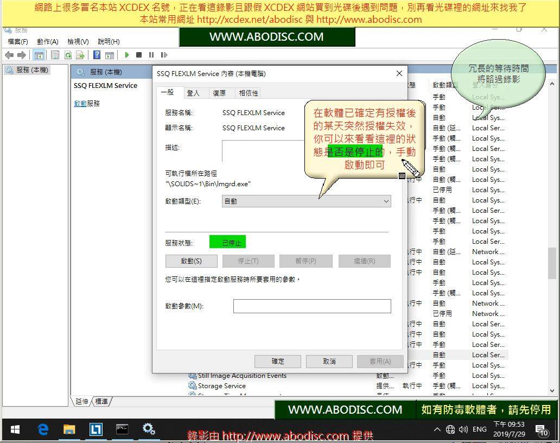Click the green Start Service play icon
The width and height of the screenshot is (560, 443).
[127, 55]
